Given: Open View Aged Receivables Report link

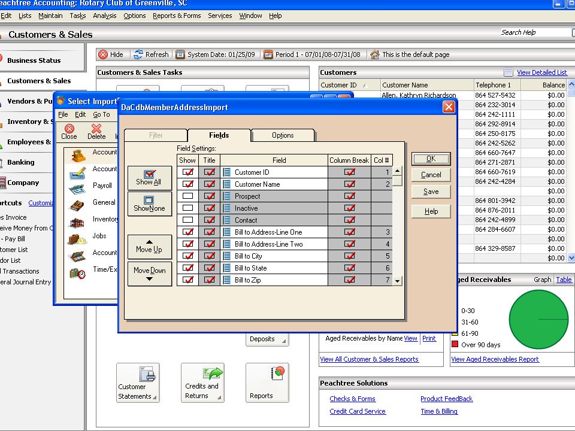Looking at the screenshot, I should pos(495,359).
